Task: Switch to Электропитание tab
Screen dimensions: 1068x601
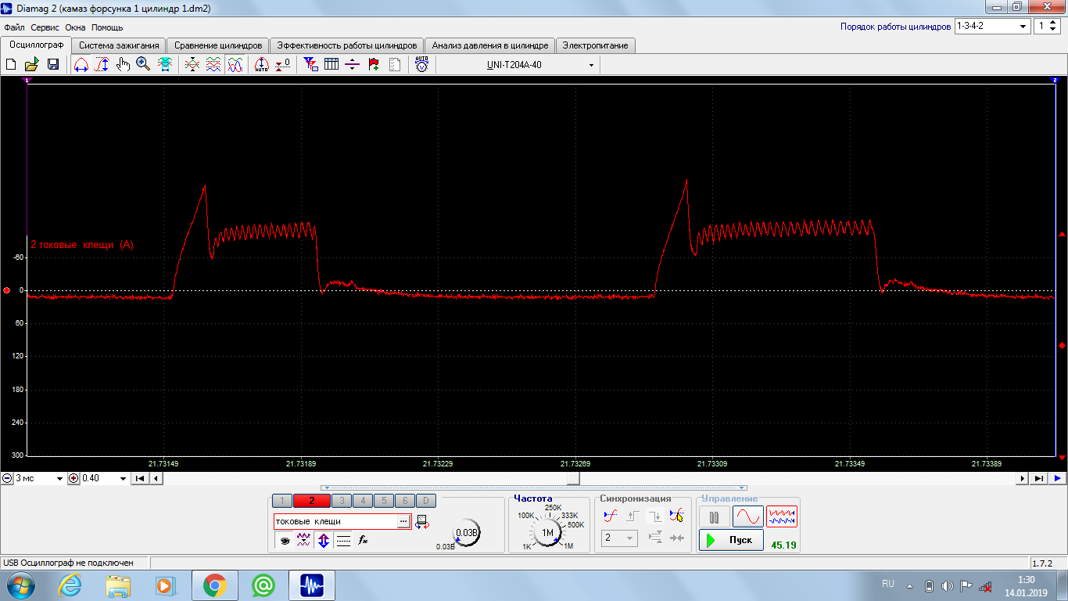Action: [x=596, y=45]
